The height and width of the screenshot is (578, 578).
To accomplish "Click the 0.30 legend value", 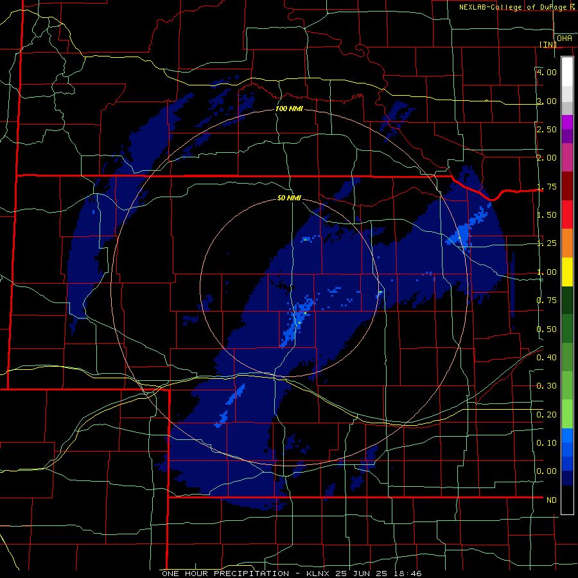I will point(547,386).
